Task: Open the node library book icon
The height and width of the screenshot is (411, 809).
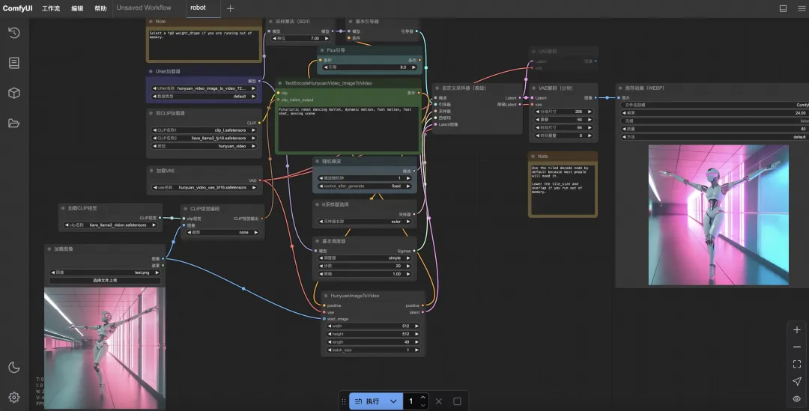Action: 13,63
